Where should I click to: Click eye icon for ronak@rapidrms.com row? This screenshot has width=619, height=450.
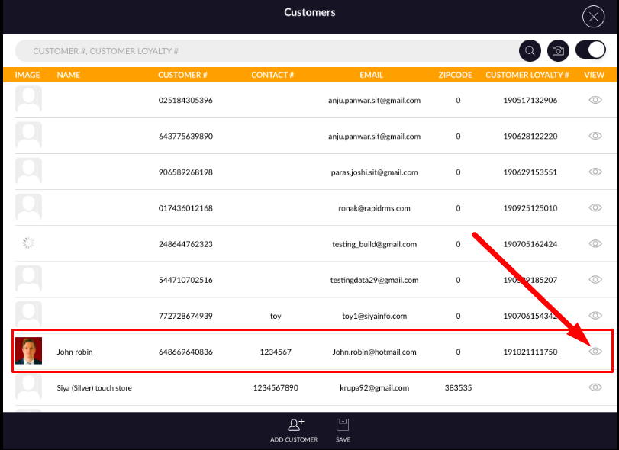[595, 207]
